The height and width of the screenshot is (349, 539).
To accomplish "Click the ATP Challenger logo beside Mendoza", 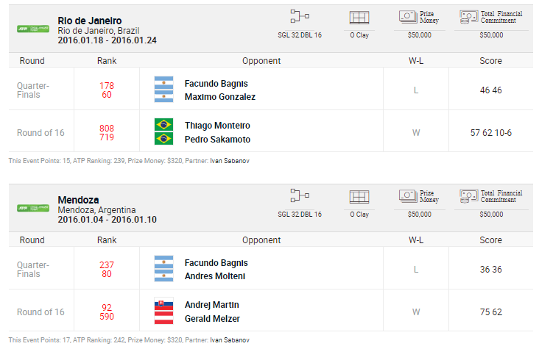I will [33, 208].
